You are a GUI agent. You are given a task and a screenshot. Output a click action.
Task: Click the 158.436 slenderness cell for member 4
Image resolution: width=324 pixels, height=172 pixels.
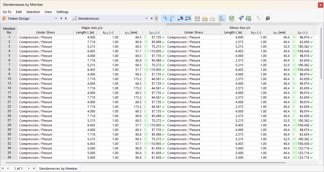tap(302, 51)
